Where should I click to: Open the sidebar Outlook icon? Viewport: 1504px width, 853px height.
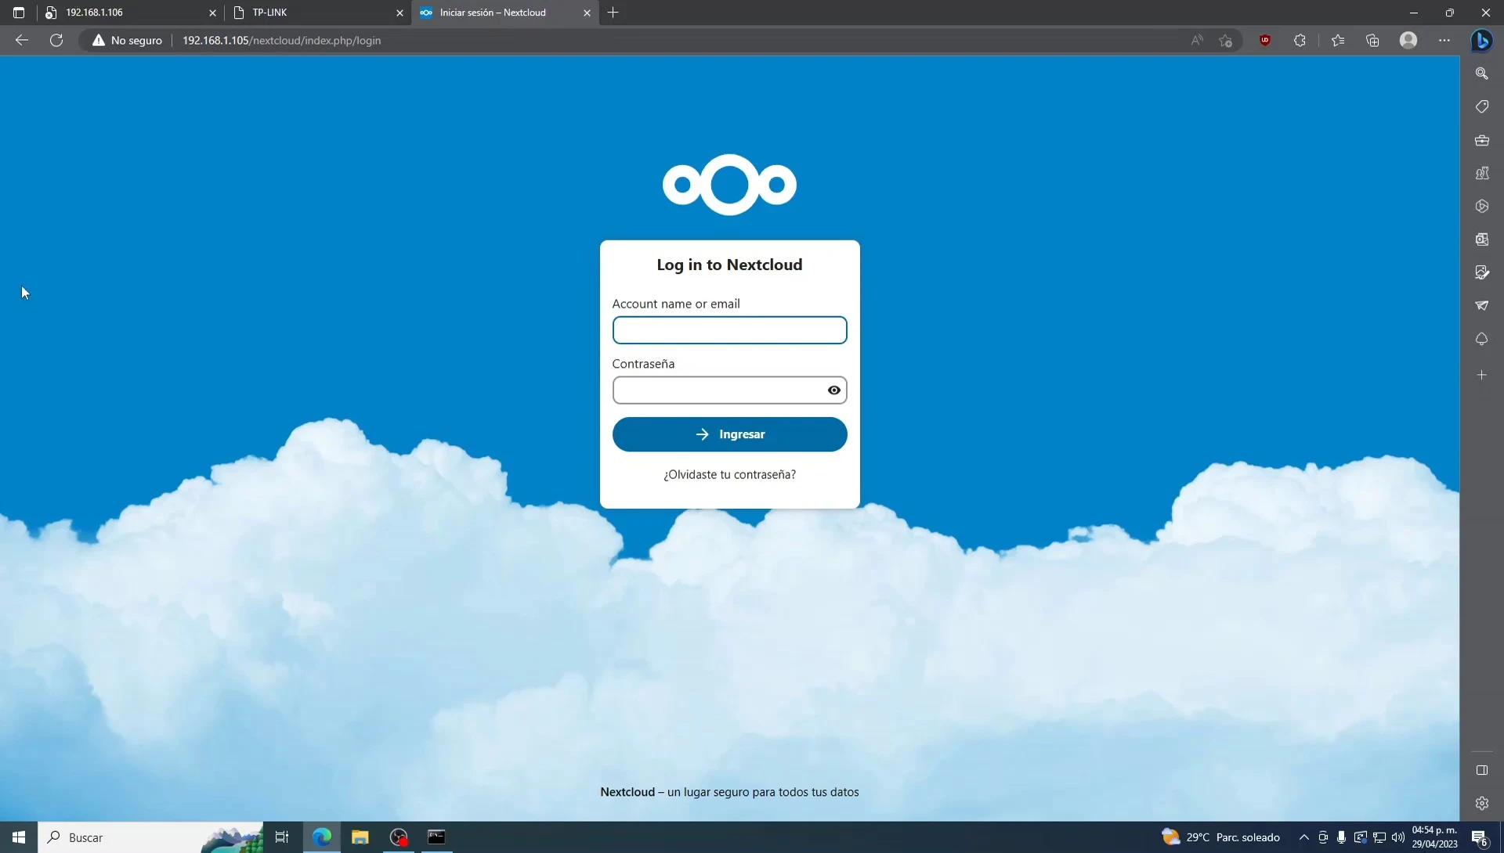[x=1482, y=239]
